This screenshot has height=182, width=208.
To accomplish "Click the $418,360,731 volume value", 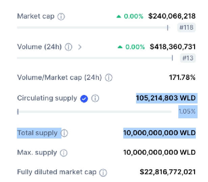I will (173, 47).
